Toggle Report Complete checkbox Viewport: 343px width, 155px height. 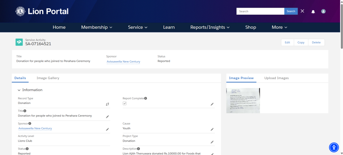(125, 103)
